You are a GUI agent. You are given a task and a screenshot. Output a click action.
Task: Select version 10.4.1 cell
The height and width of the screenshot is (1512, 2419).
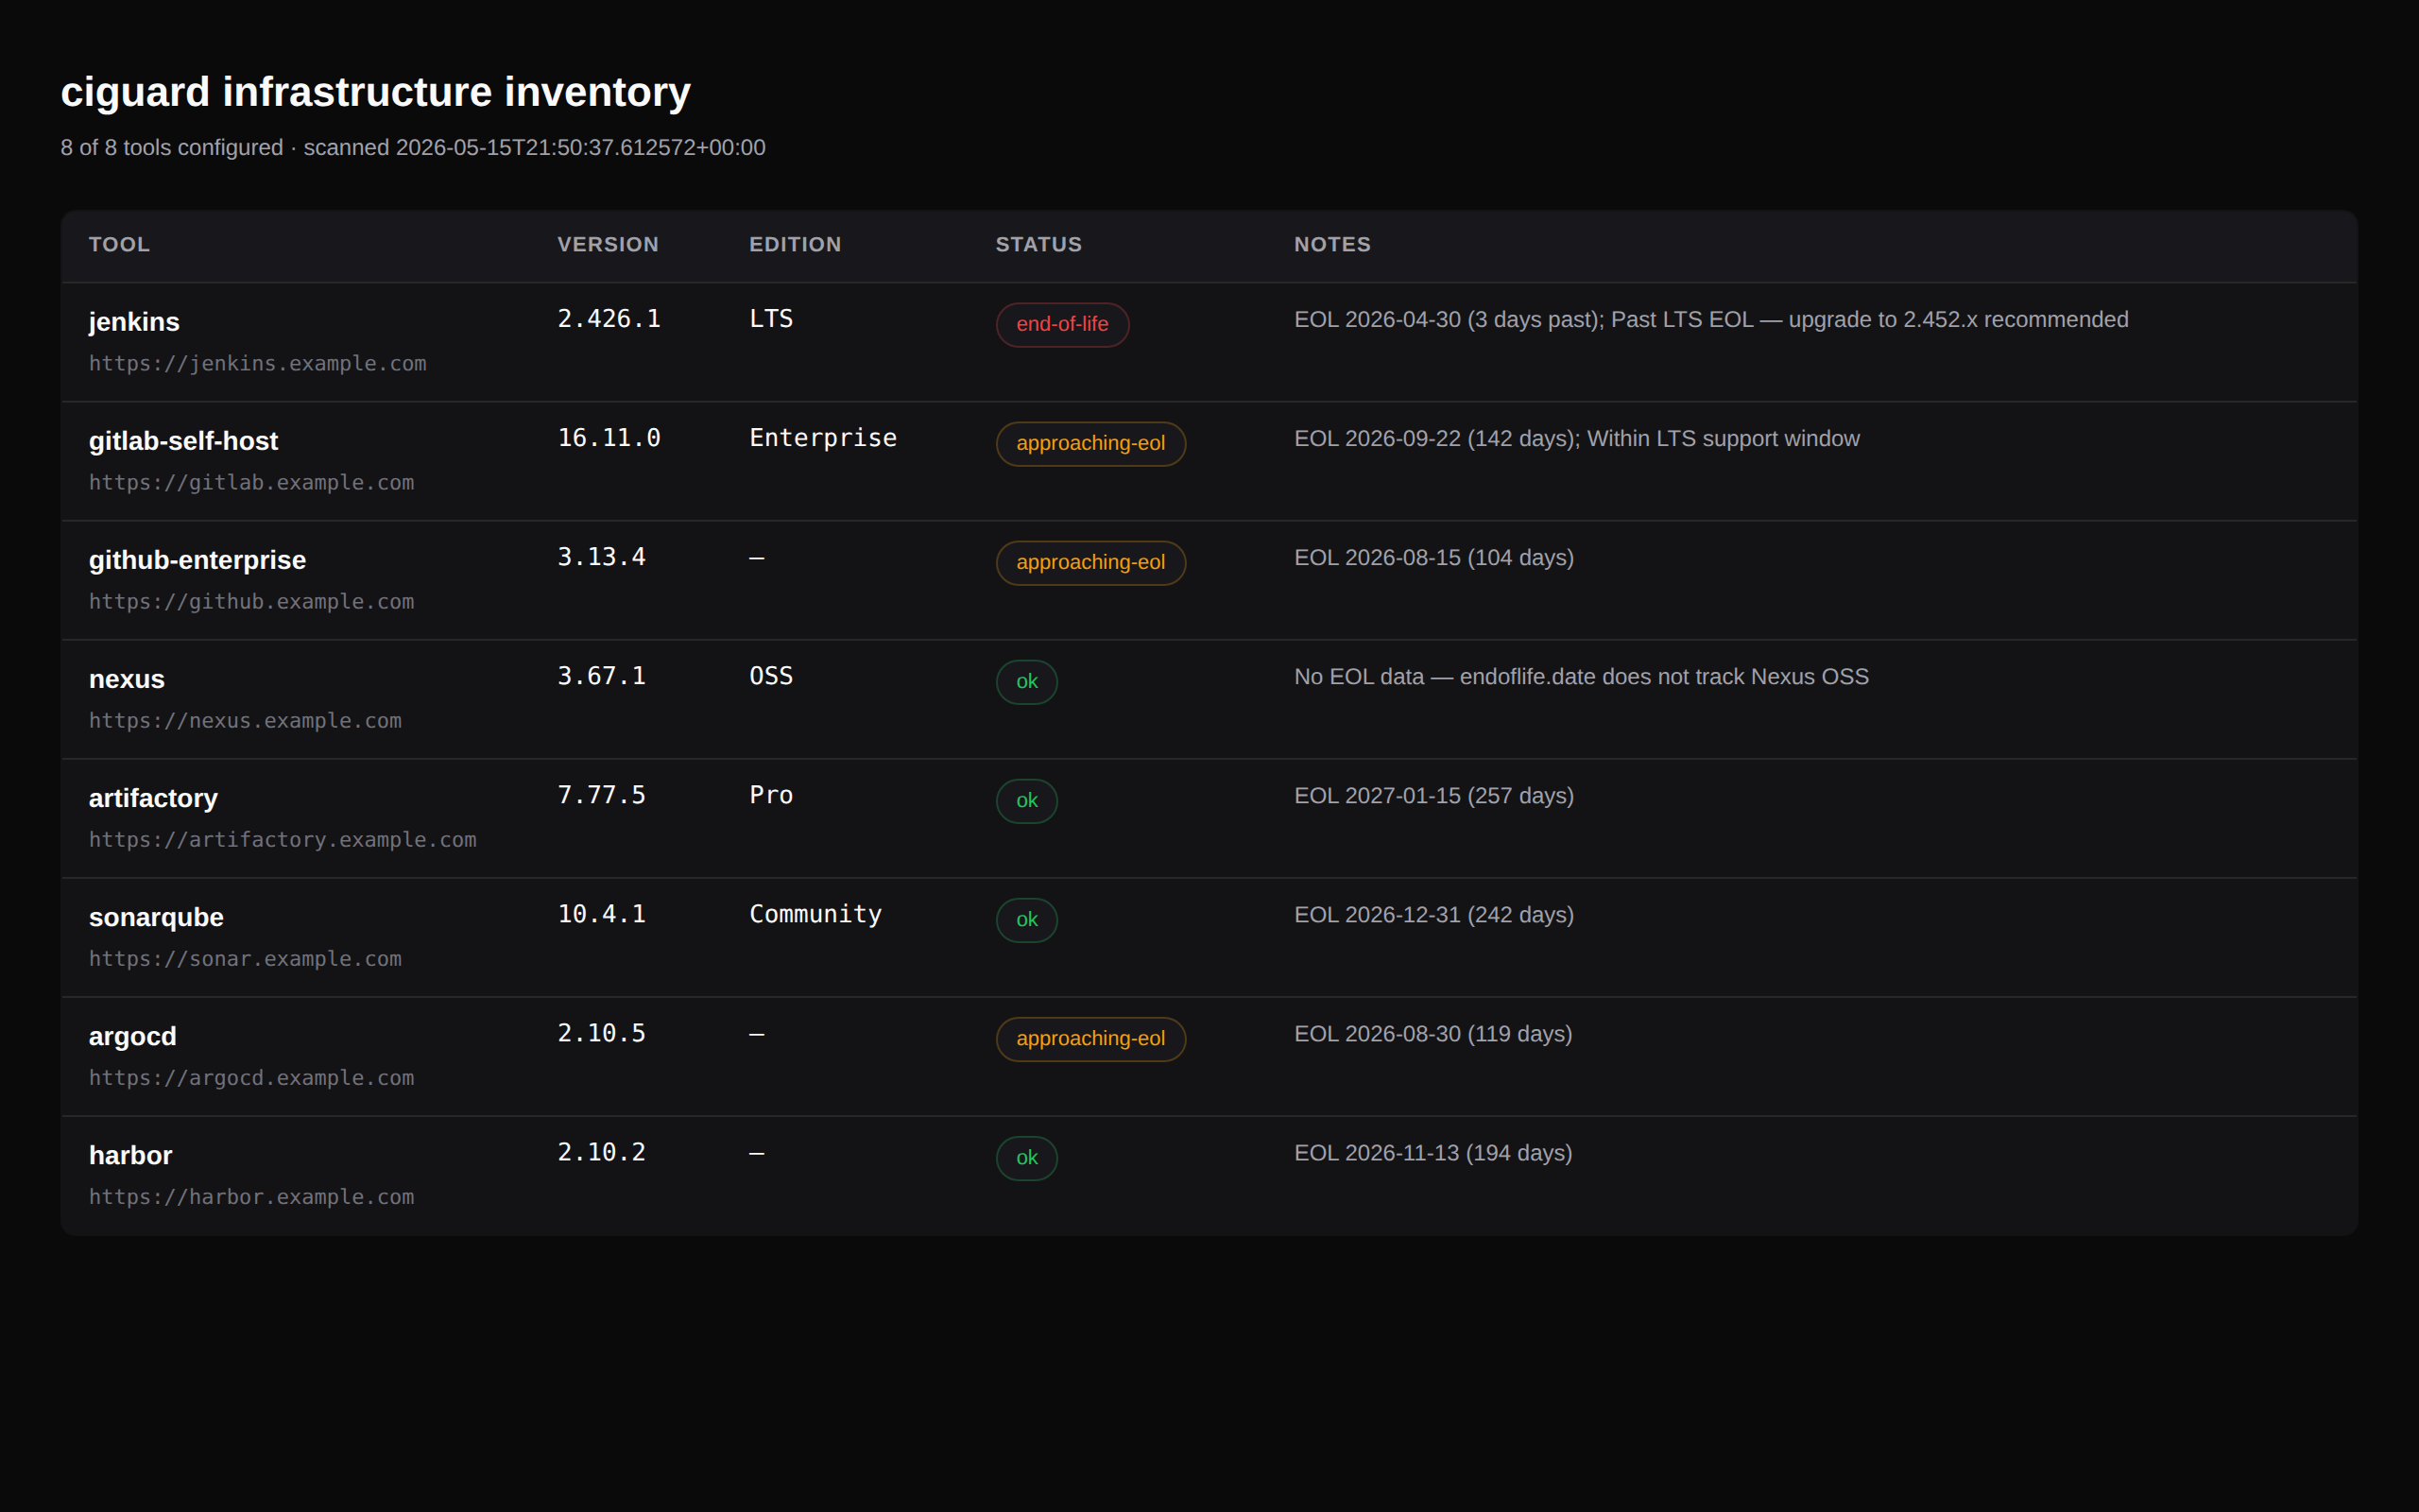pyautogui.click(x=602, y=914)
